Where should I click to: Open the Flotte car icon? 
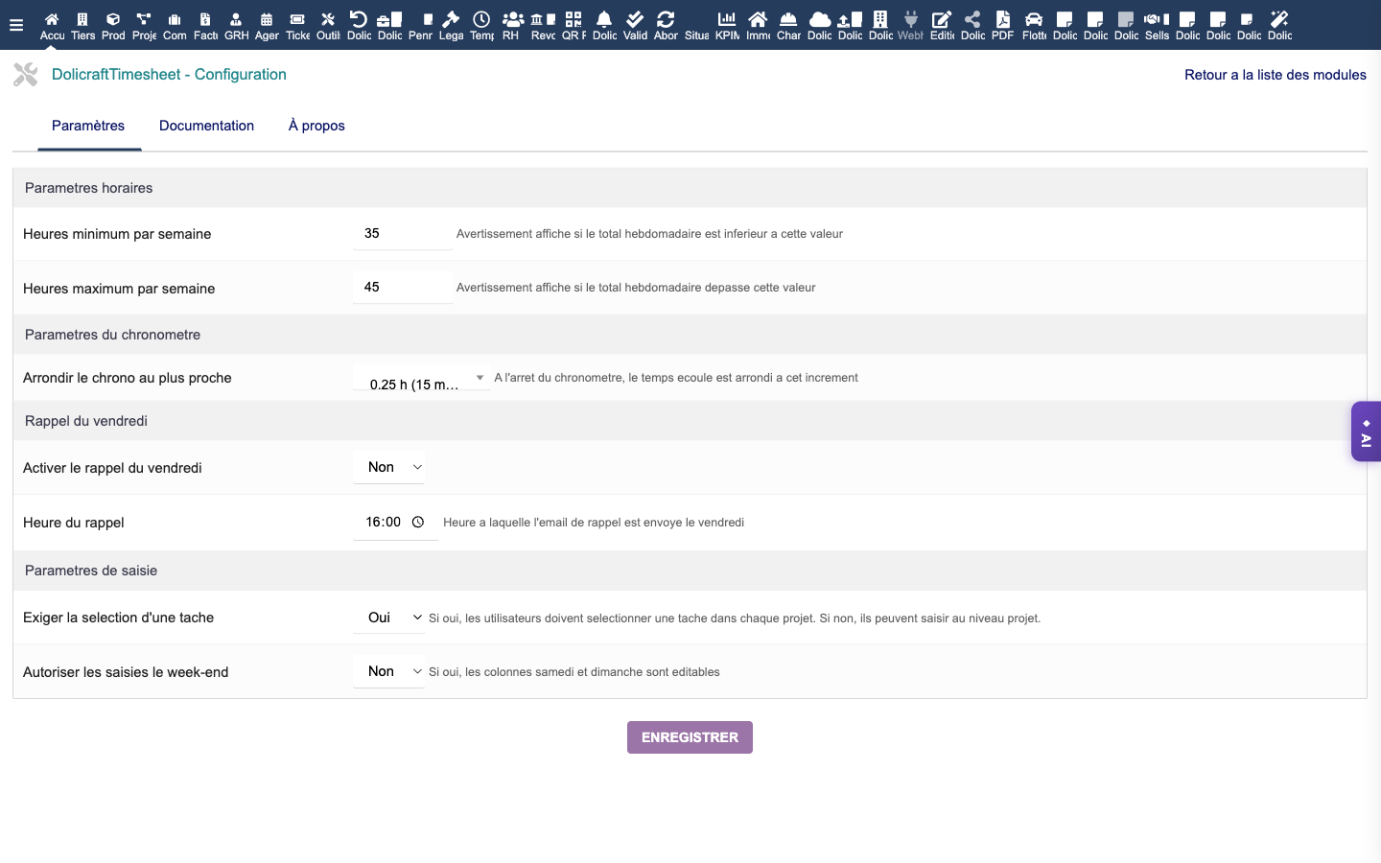[1034, 19]
